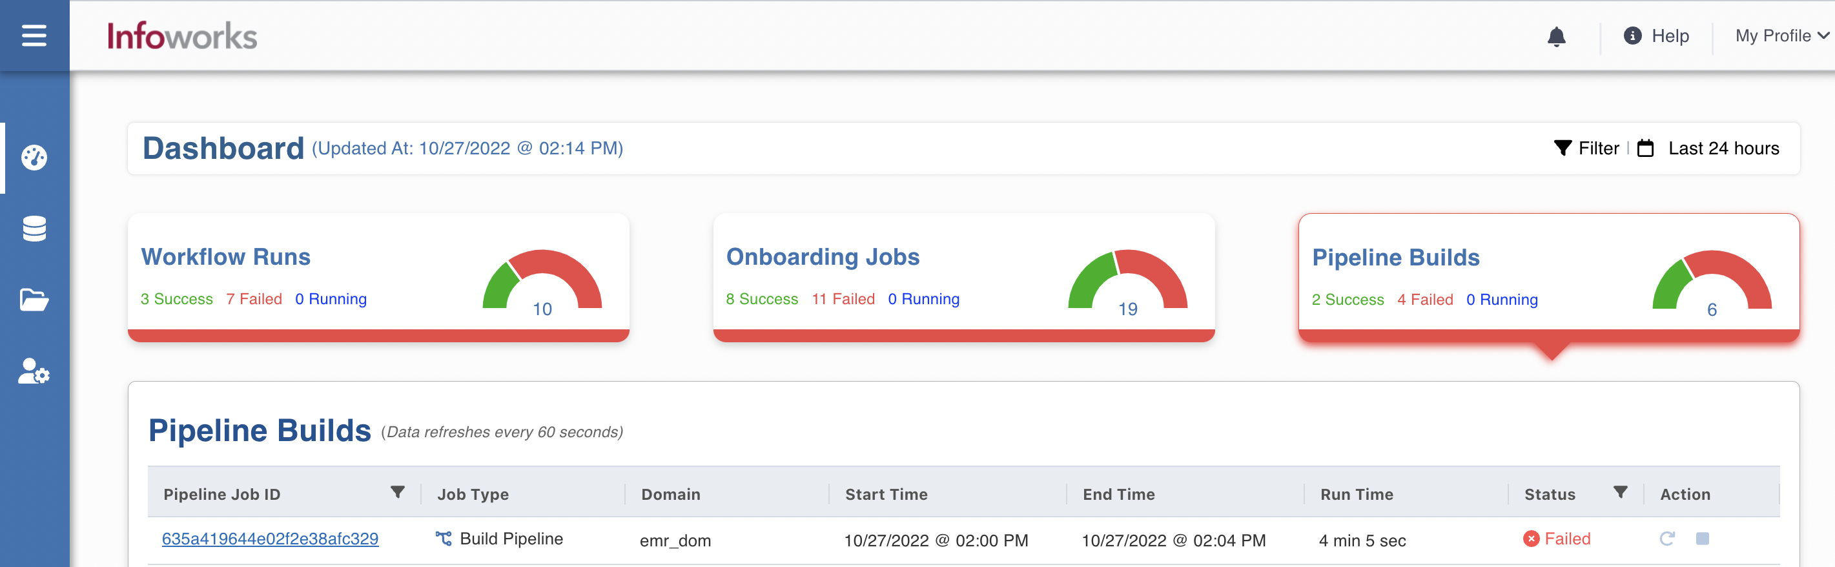Viewport: 1835px width, 567px height.
Task: Click 4 Failed in Pipeline Builds card
Action: pyautogui.click(x=1426, y=300)
